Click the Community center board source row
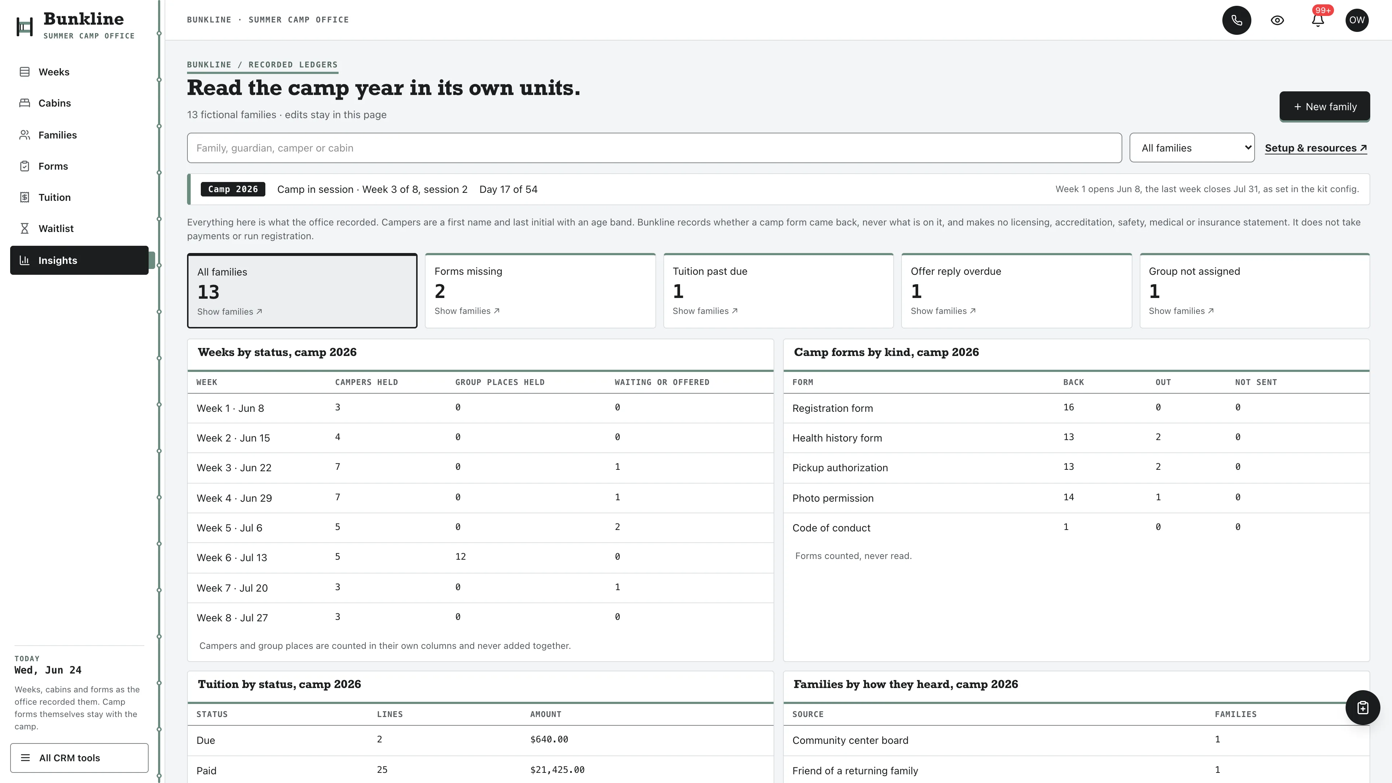Viewport: 1392px width, 783px height. pyautogui.click(x=1076, y=740)
